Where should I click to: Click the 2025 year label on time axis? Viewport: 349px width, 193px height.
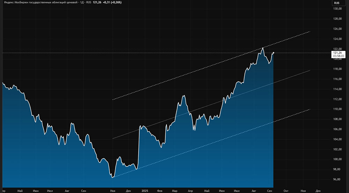click(x=145, y=191)
